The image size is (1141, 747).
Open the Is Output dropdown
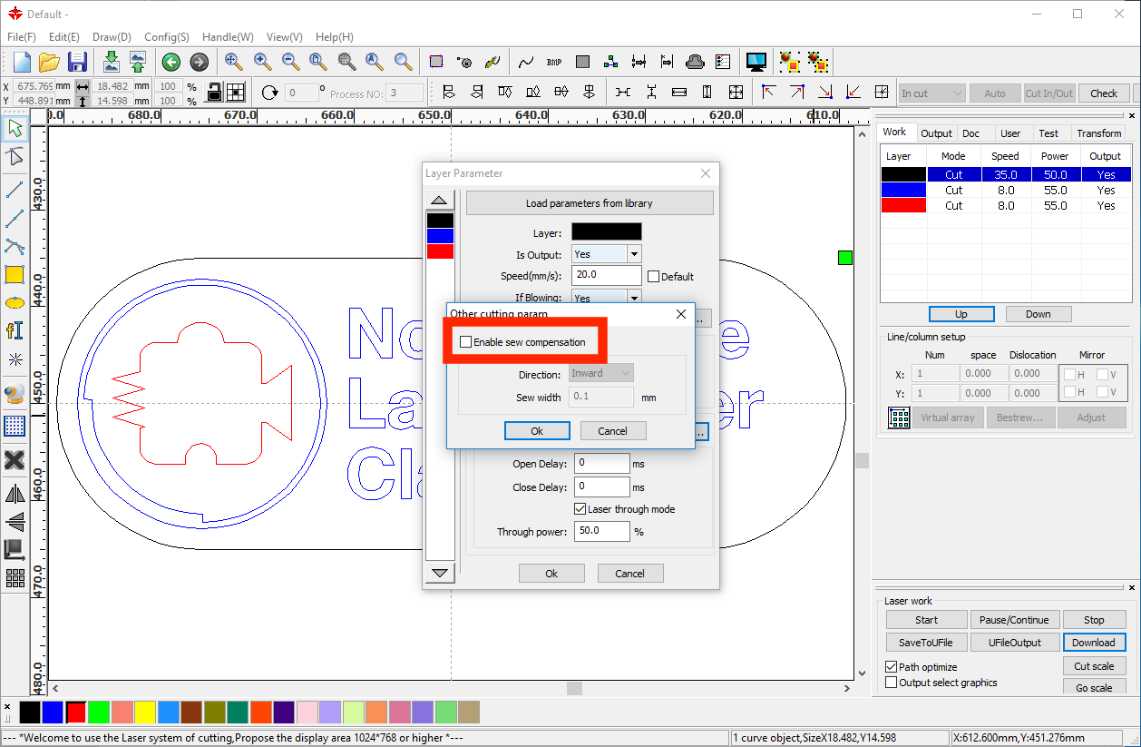634,254
